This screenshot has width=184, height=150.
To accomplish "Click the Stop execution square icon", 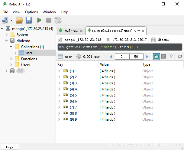I will coord(49,20).
